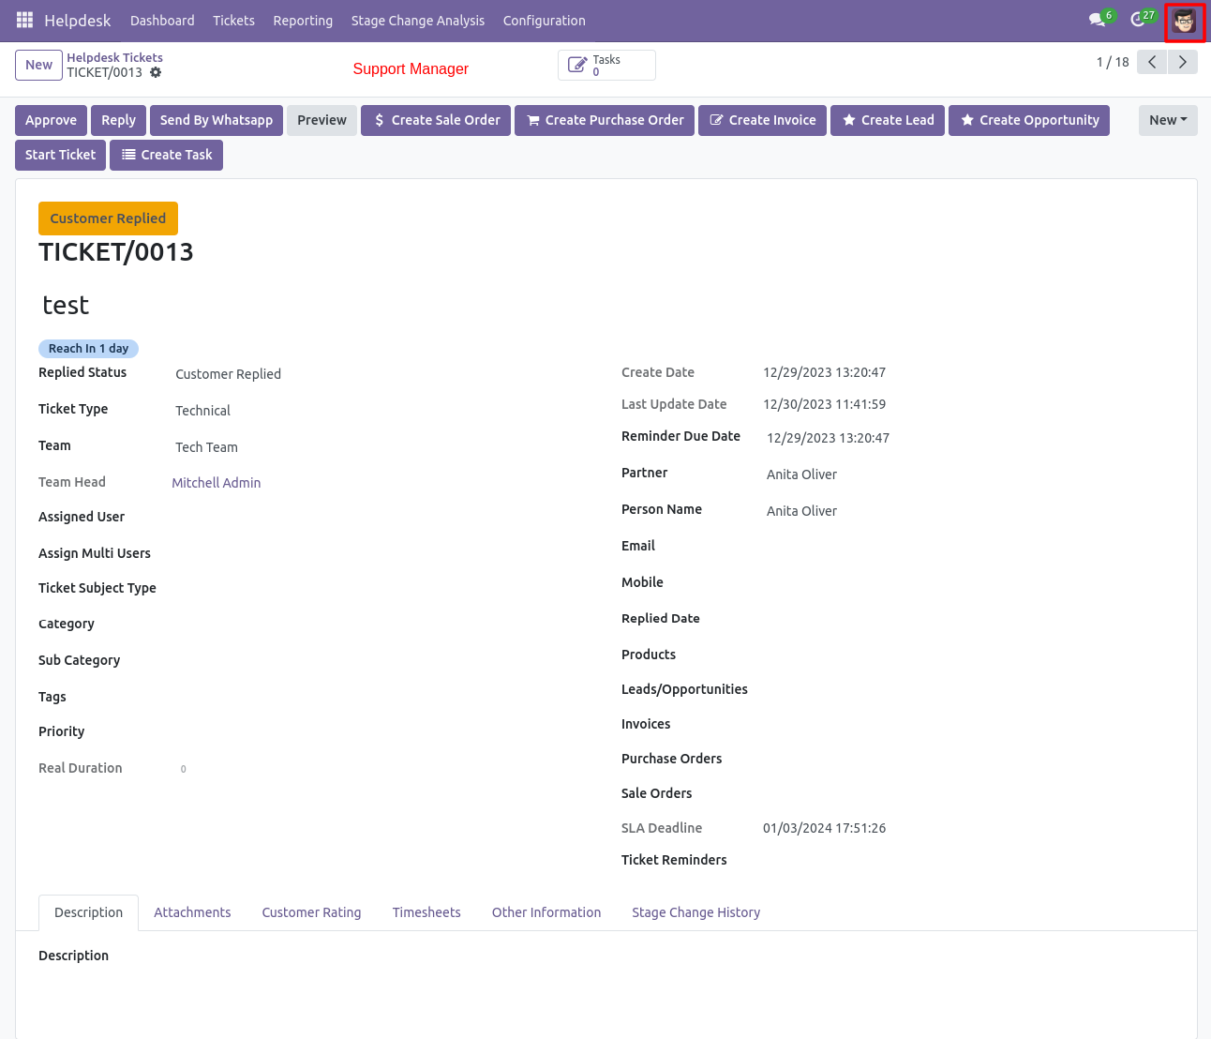
Task: Select the Description tab
Action: coord(88,912)
